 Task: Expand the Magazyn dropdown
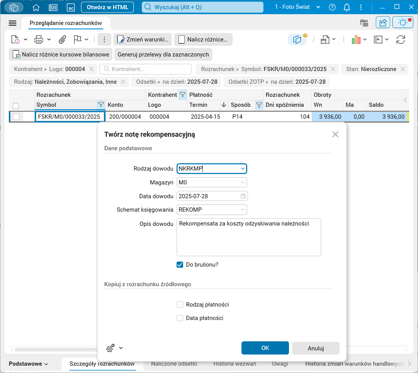pyautogui.click(x=243, y=182)
